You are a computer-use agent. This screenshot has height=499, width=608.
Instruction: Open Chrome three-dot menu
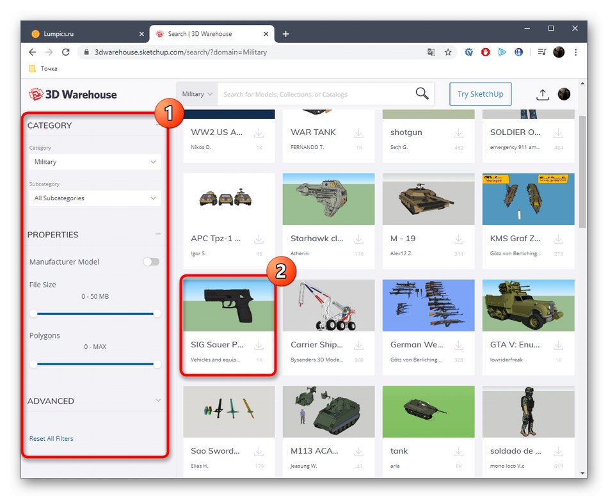tap(576, 52)
